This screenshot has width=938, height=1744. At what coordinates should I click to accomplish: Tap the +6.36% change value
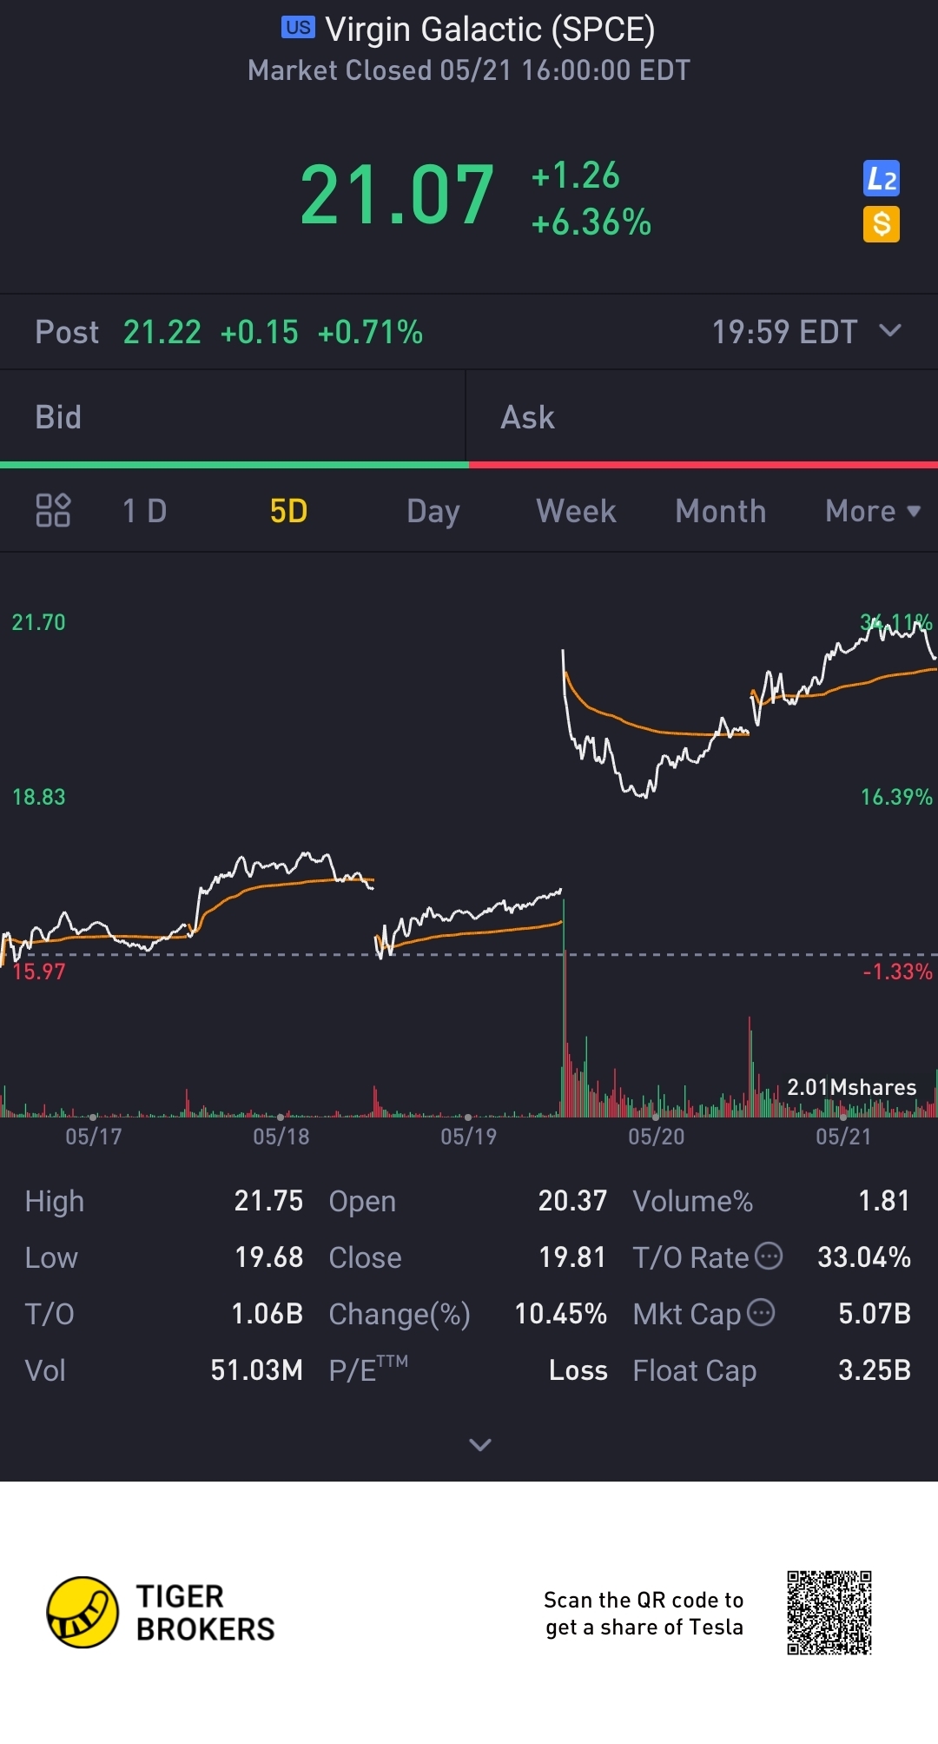tap(591, 222)
